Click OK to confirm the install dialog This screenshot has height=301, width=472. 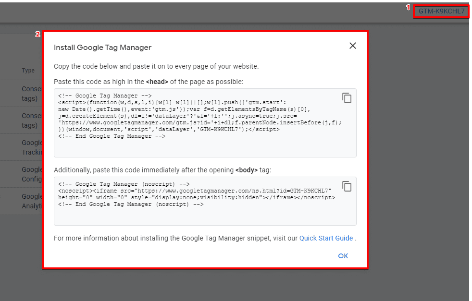(x=343, y=256)
